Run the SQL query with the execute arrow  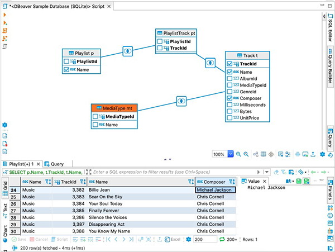[4, 15]
